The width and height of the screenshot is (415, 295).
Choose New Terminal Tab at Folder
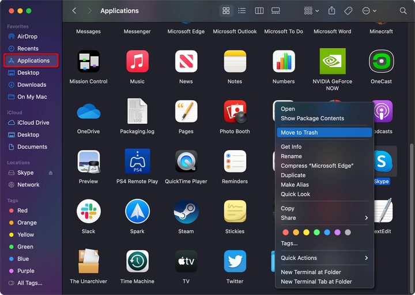point(324,282)
